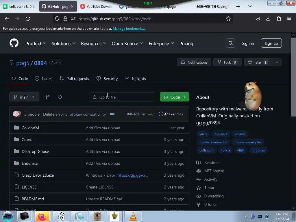Click the GitHub octocat logo

click(x=14, y=43)
